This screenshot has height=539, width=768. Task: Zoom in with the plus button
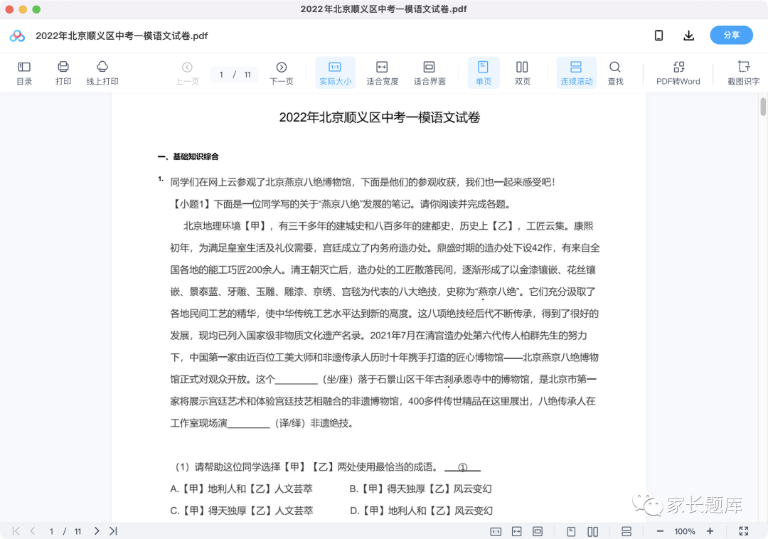pyautogui.click(x=710, y=531)
